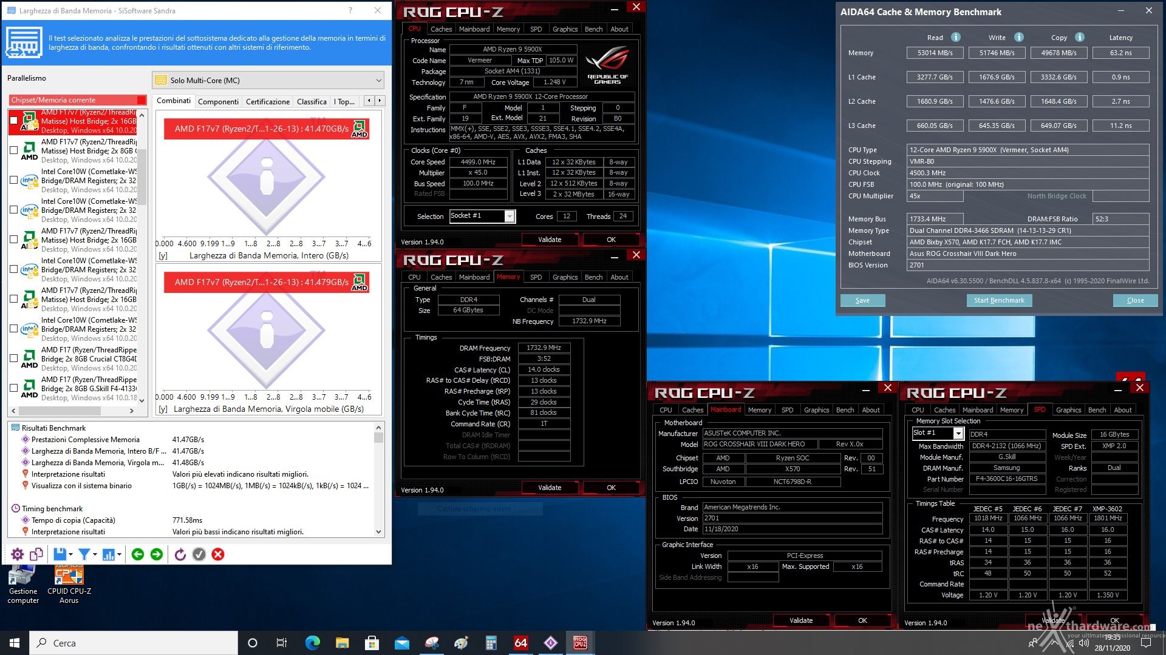Viewport: 1166px width, 655px height.
Task: Click the purple refresh icon in Sandra
Action: [180, 554]
